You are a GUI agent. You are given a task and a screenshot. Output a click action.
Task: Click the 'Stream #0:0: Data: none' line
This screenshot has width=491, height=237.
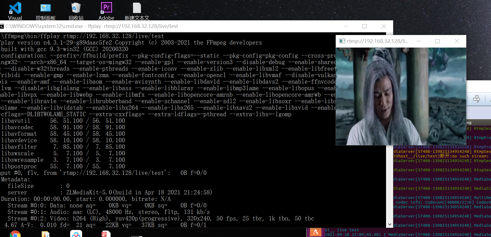click(107, 206)
